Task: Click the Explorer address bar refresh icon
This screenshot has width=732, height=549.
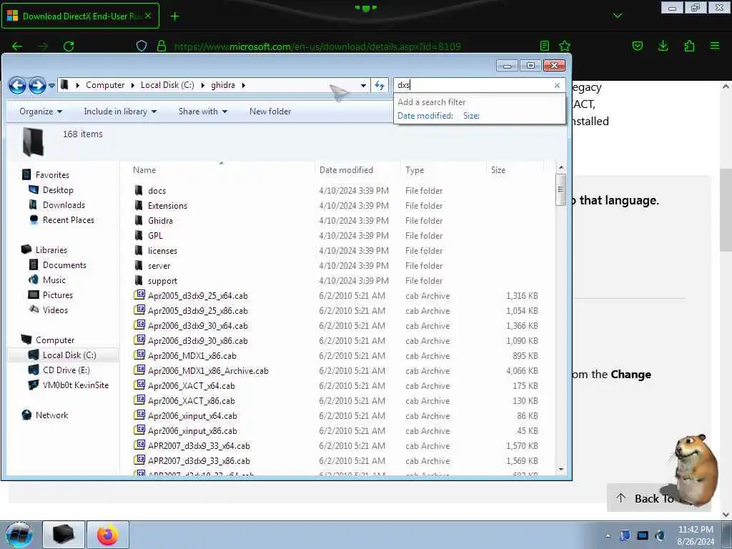Action: click(x=379, y=86)
